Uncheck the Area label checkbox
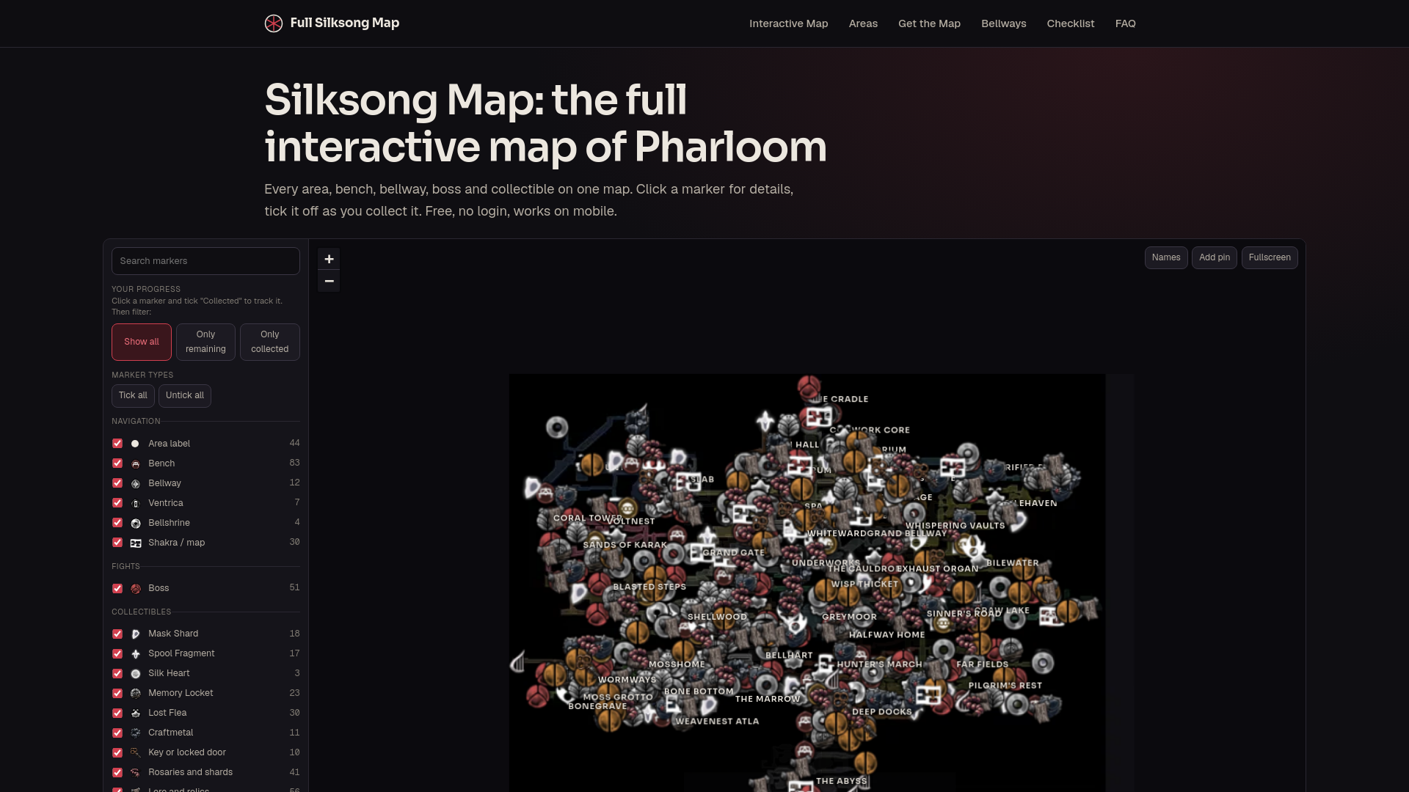 (117, 444)
